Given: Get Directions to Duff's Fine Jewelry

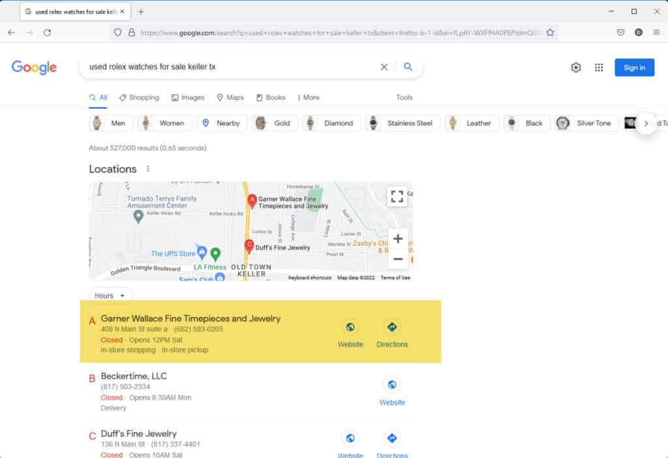Looking at the screenshot, I should click(392, 444).
